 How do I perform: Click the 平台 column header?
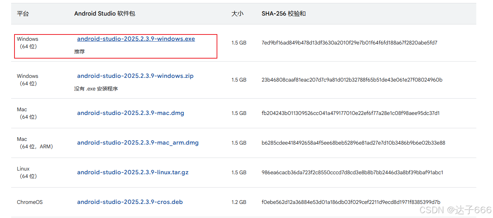pyautogui.click(x=23, y=14)
